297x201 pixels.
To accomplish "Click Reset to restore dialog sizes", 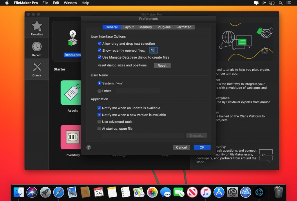I will (162, 66).
